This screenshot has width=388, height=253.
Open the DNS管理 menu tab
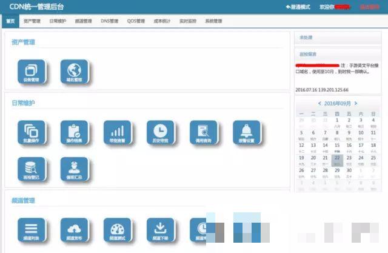point(109,21)
